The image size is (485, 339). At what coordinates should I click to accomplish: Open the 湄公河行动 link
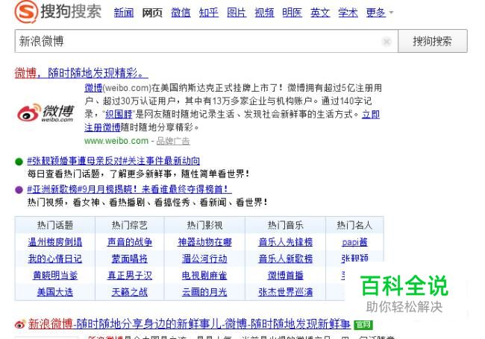[204, 259]
